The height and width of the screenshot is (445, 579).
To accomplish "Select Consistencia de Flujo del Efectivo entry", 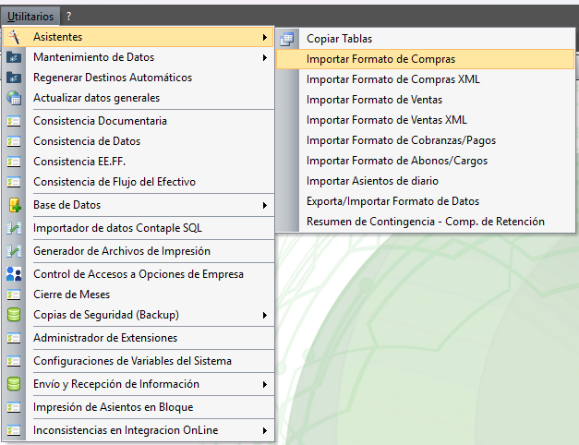I will (x=139, y=182).
